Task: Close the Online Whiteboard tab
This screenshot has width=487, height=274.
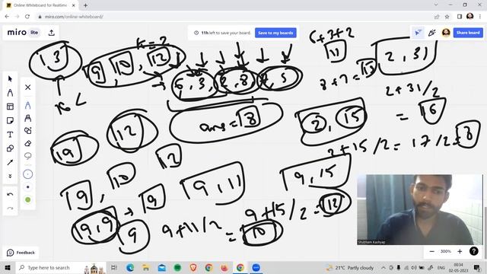Action: point(74,5)
